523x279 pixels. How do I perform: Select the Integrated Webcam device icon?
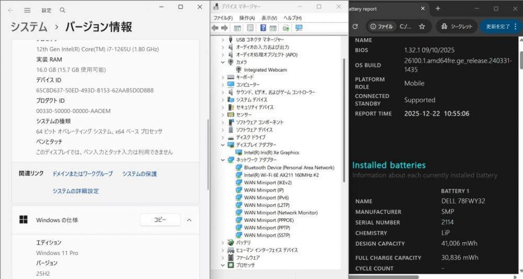(x=238, y=70)
